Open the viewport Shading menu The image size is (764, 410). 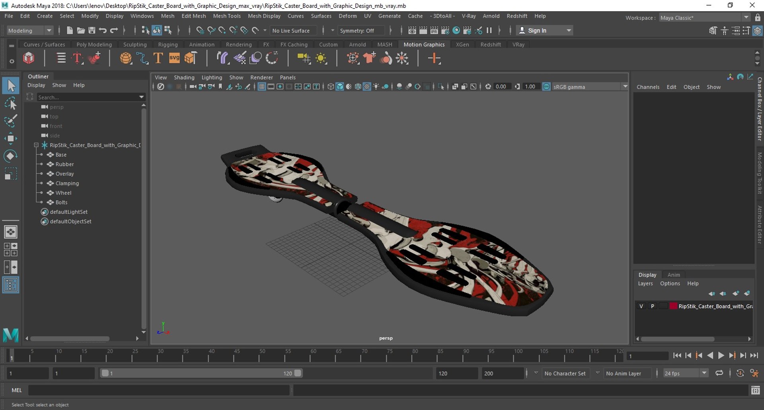(x=184, y=77)
